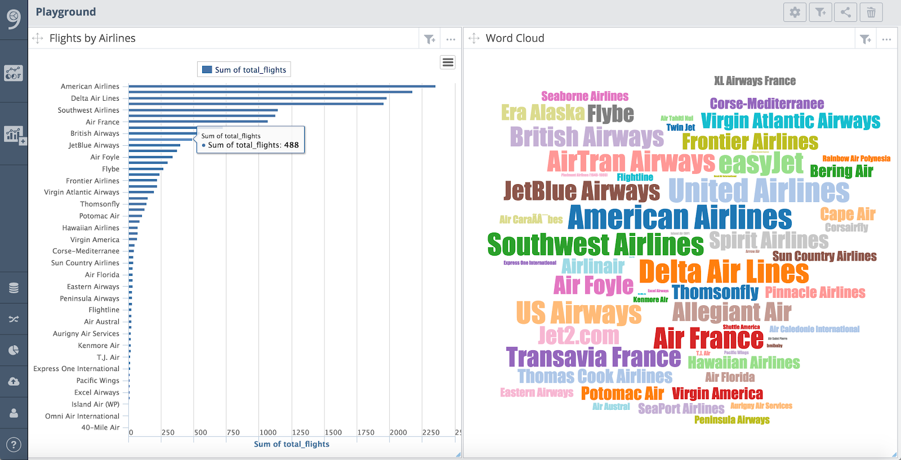This screenshot has height=460, width=901.
Task: Delete the dashboard with the trash icon
Action: 871,12
